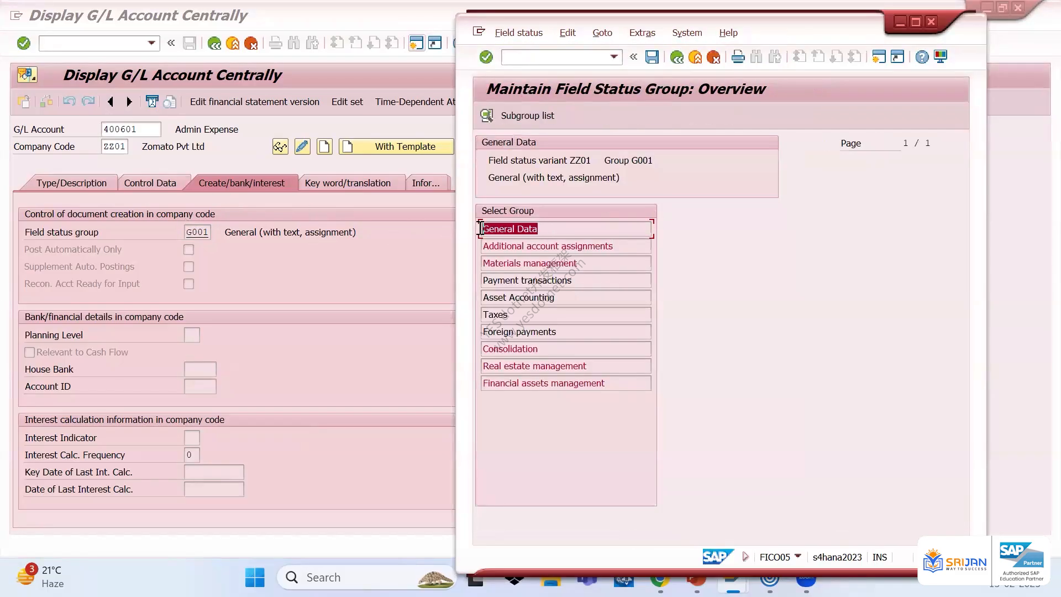Screen dimensions: 1061x597
Task: Click green Enter checkmark in Field Status window
Action: pyautogui.click(x=486, y=57)
